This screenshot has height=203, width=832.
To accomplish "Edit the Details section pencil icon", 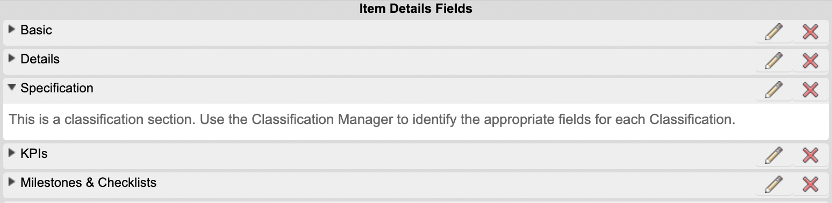I will click(x=773, y=61).
